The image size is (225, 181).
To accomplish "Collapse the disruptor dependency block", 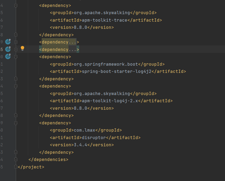I will [16, 123].
